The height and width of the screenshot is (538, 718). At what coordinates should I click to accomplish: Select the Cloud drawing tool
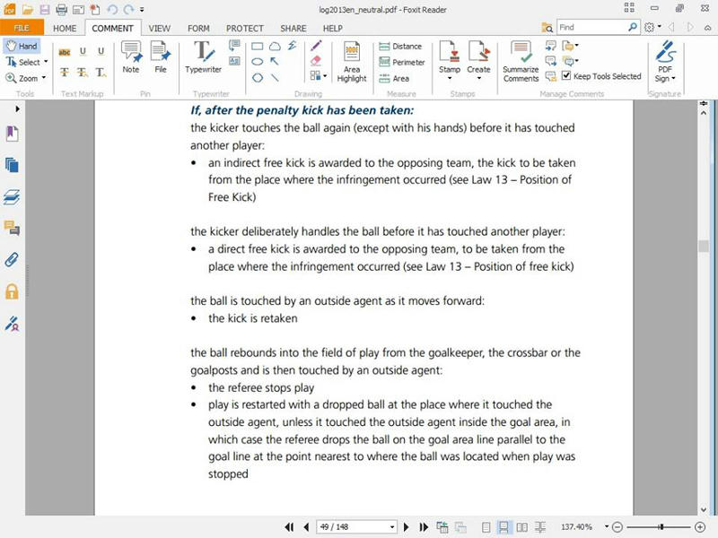(x=275, y=47)
